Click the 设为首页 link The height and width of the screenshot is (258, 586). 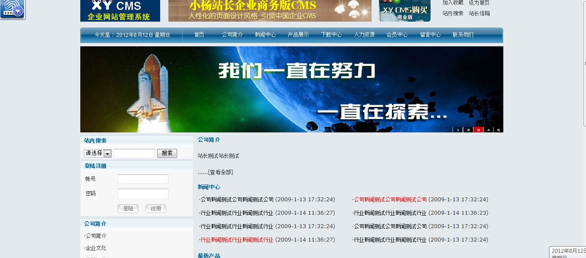[x=479, y=3]
